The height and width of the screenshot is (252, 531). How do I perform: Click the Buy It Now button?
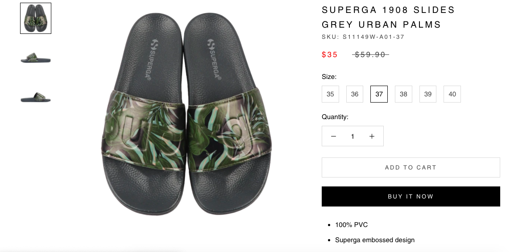tap(411, 196)
